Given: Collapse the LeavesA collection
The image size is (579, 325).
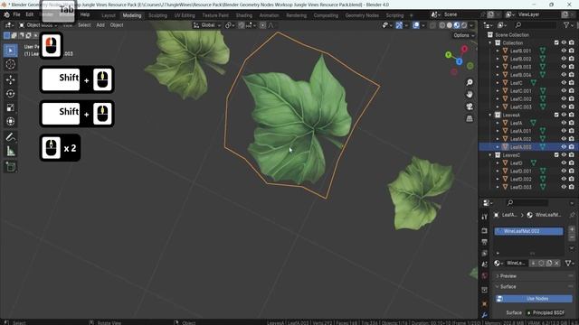Looking at the screenshot, I should [490, 115].
